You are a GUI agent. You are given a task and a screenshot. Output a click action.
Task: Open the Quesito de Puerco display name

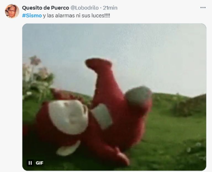coord(46,8)
